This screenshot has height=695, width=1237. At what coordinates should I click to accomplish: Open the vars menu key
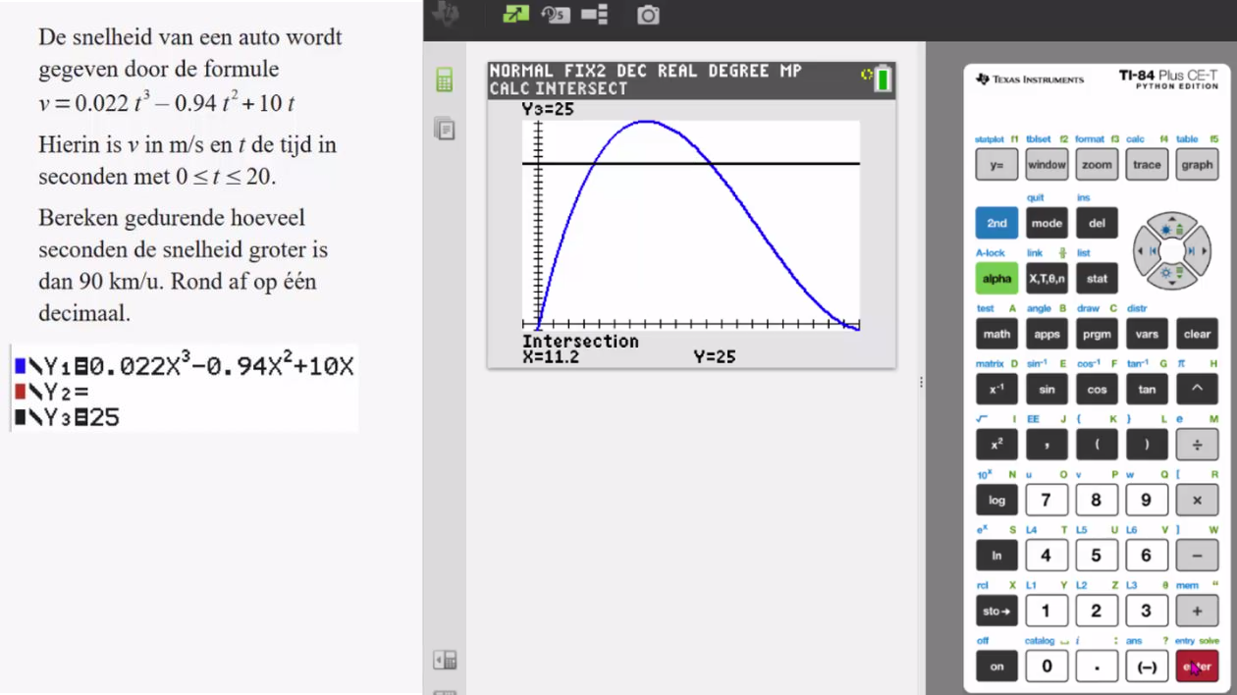1147,334
